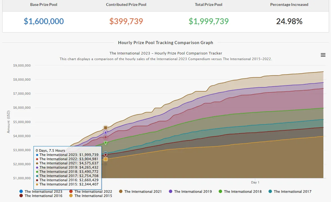Click tooltip row The International 2017: $2,754,708
This screenshot has width=331, height=202.
pyautogui.click(x=67, y=176)
